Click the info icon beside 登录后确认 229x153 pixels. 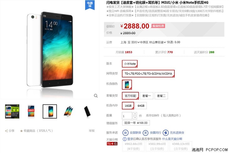tap(125, 139)
